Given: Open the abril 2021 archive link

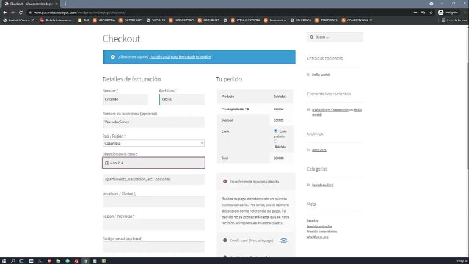Looking at the screenshot, I should click(321, 150).
